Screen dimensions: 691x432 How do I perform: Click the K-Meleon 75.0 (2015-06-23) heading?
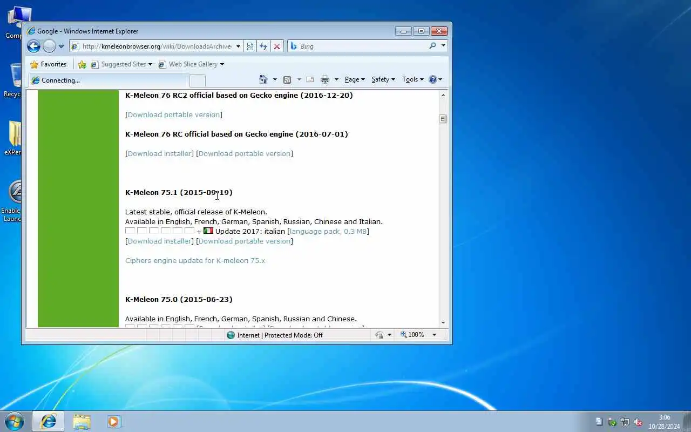click(x=179, y=299)
